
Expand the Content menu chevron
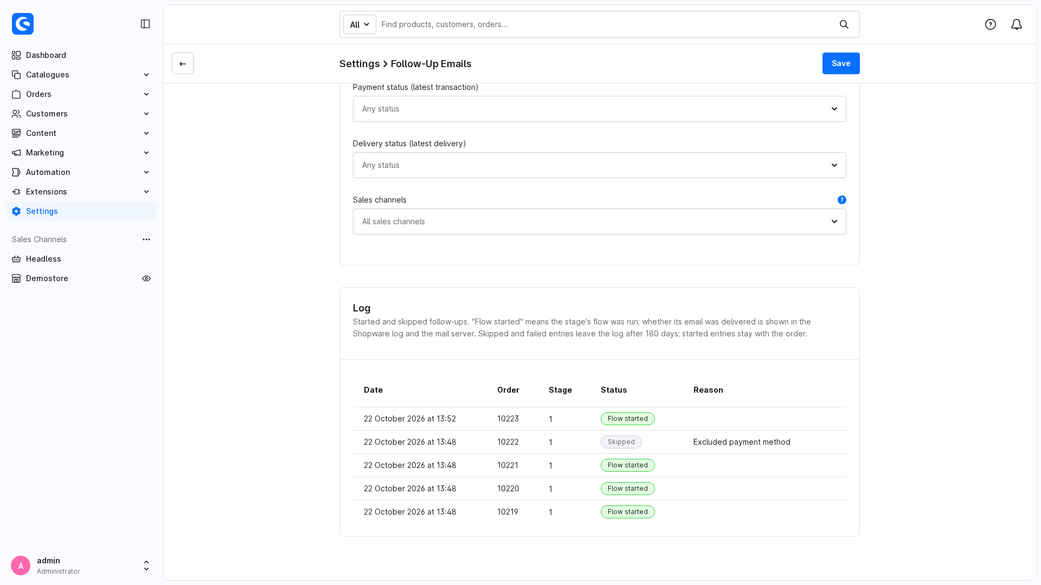pos(146,133)
